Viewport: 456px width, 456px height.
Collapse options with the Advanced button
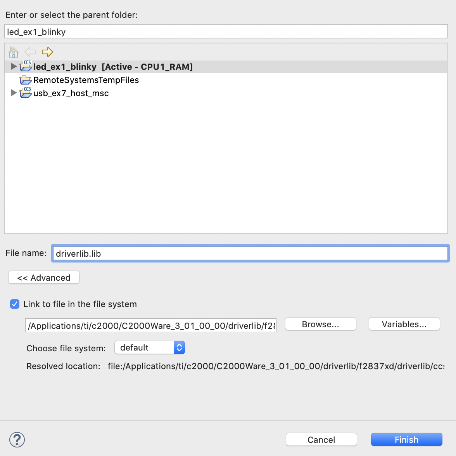click(x=43, y=277)
